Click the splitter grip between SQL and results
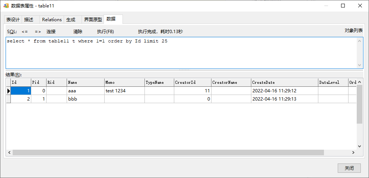The image size is (369, 178). point(184,70)
